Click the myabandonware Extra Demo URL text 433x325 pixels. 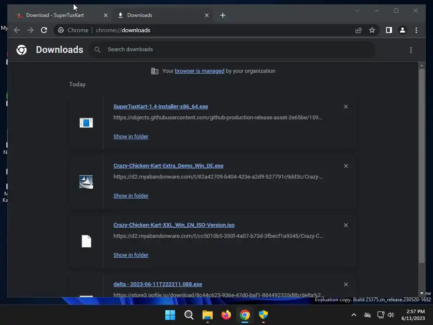218,176
